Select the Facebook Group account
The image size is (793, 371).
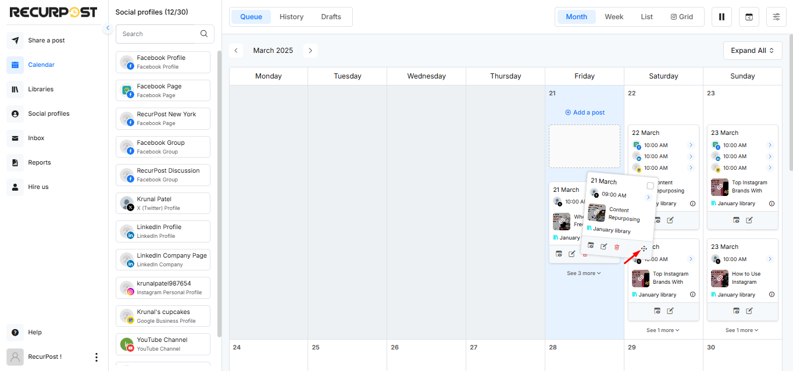(163, 147)
